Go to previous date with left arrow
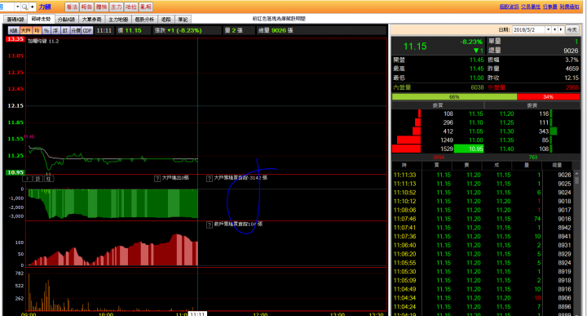Screen dimensions: 587x316 point(555,29)
